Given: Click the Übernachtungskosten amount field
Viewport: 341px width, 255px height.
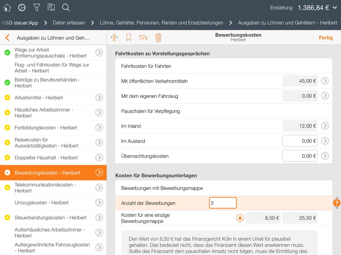Looking at the screenshot, I should pyautogui.click(x=300, y=156).
